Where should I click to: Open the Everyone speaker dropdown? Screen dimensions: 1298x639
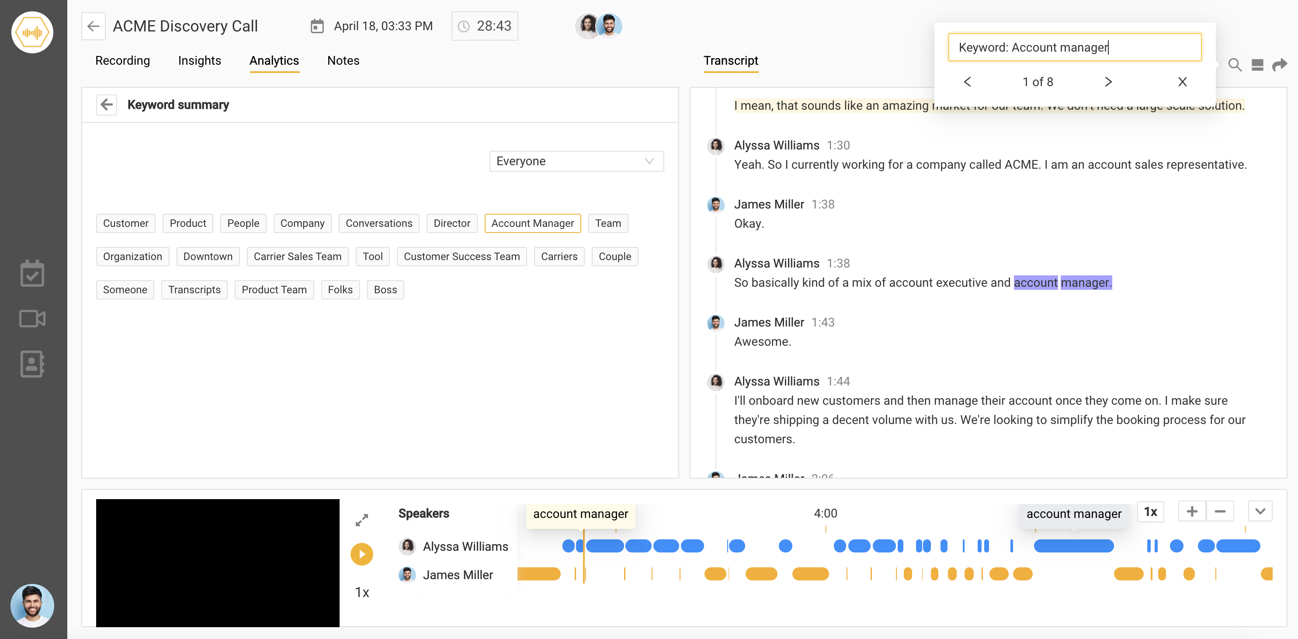click(x=576, y=161)
